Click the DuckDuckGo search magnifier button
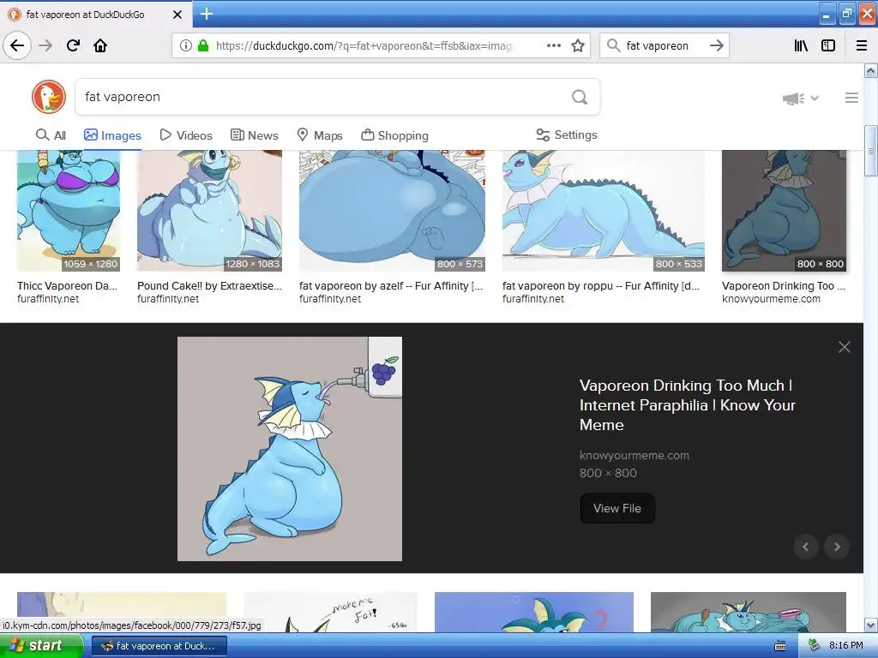The image size is (878, 658). [x=580, y=97]
